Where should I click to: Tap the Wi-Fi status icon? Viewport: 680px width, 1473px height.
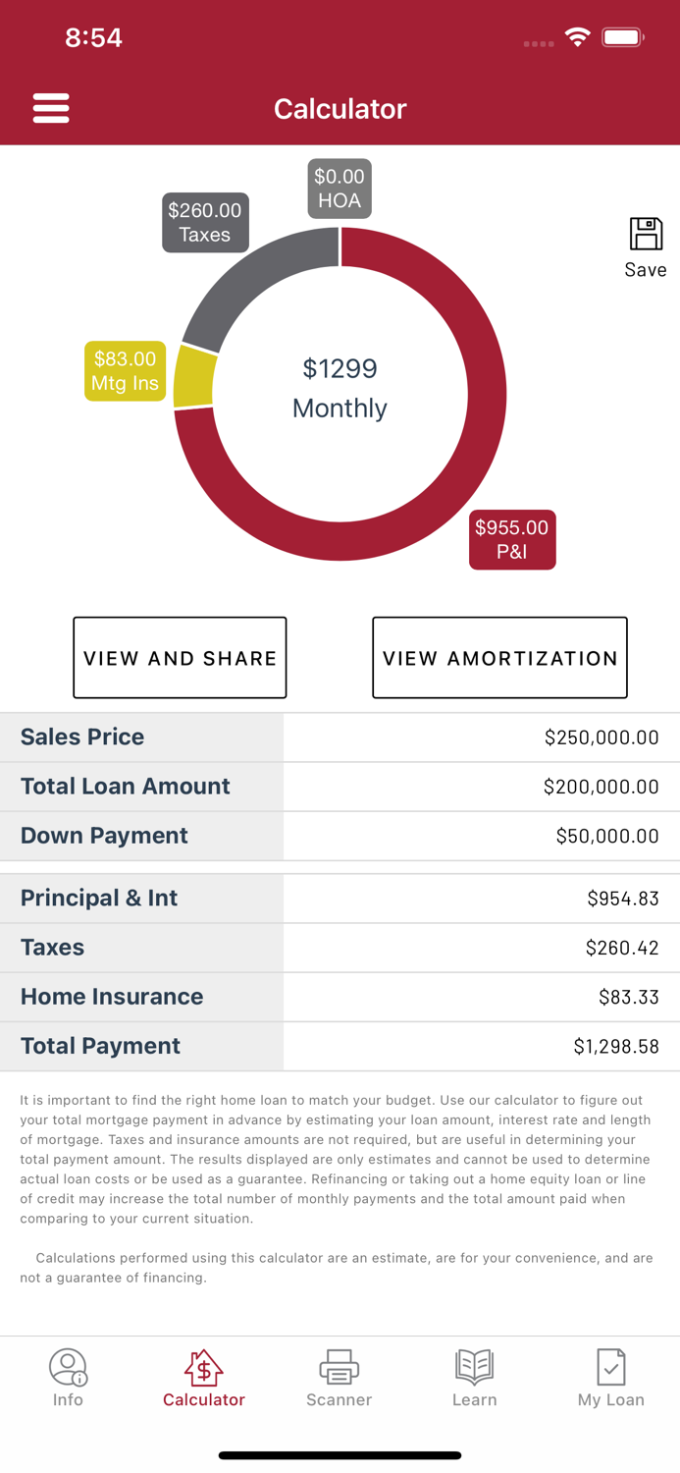tap(578, 36)
